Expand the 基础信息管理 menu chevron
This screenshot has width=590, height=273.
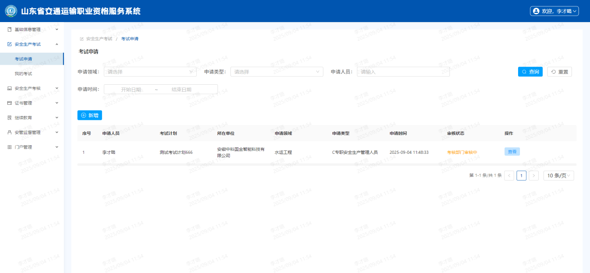tap(57, 29)
